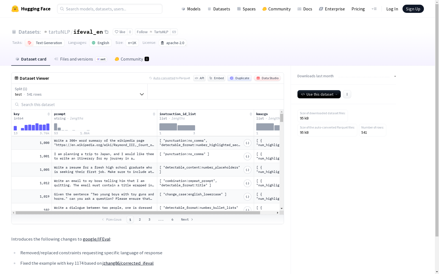Open the three-dot more options button
439x274 pixels.
pos(347,94)
